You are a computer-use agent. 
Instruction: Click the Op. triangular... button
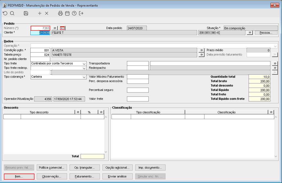(x=84, y=168)
